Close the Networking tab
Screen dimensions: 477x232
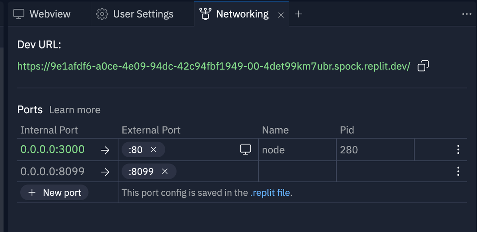click(x=281, y=14)
